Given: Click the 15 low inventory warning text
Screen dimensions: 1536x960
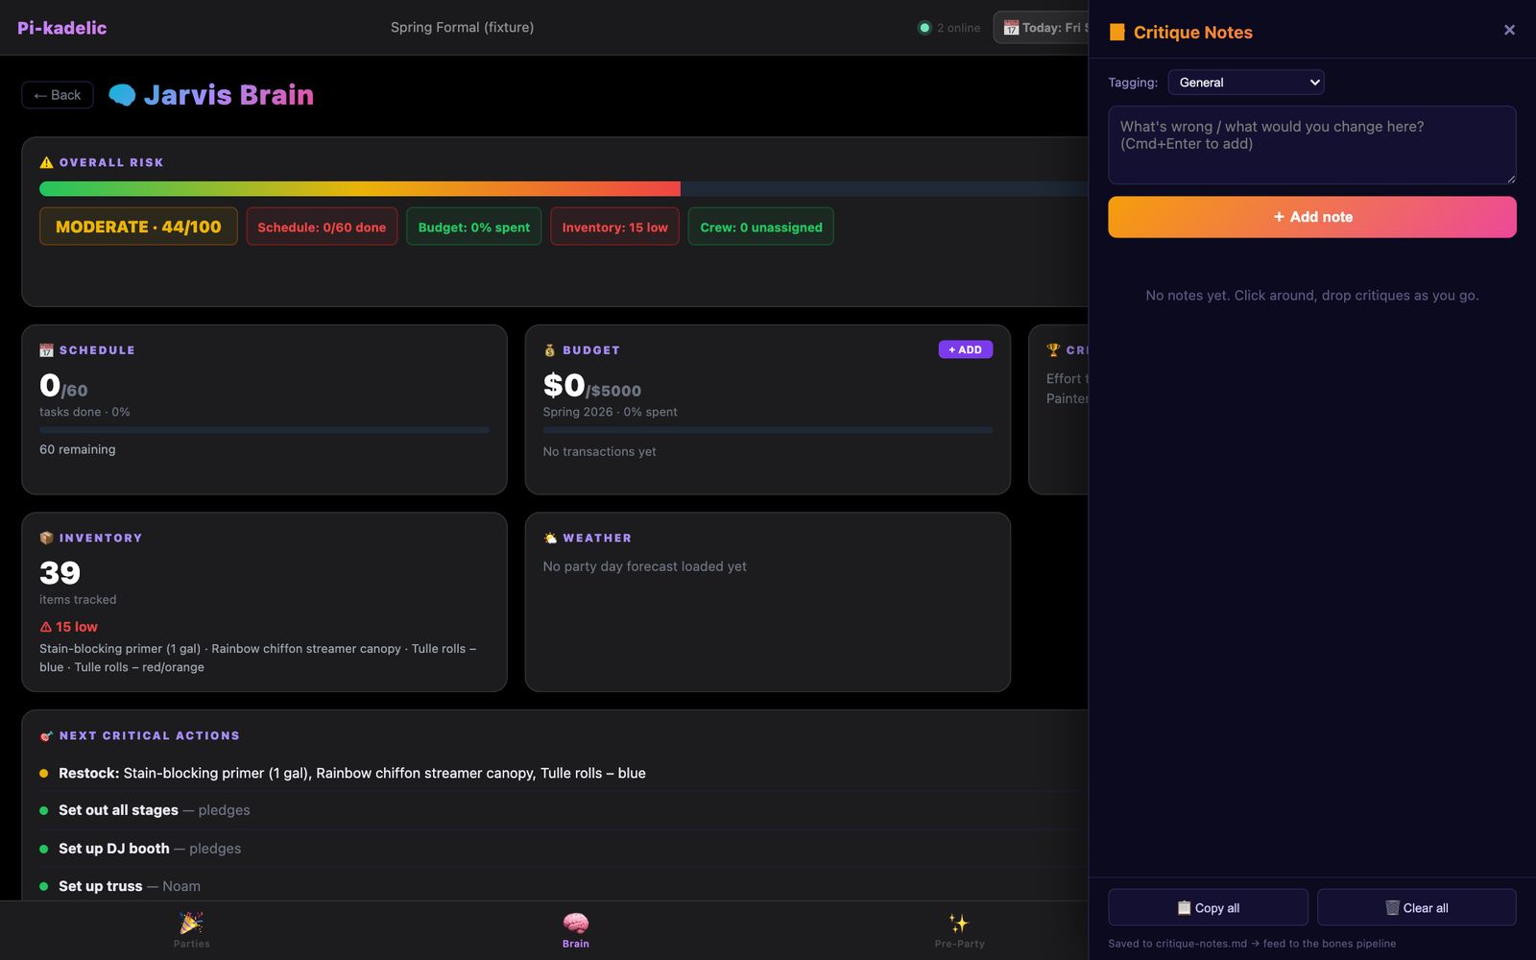Looking at the screenshot, I should pos(77,627).
